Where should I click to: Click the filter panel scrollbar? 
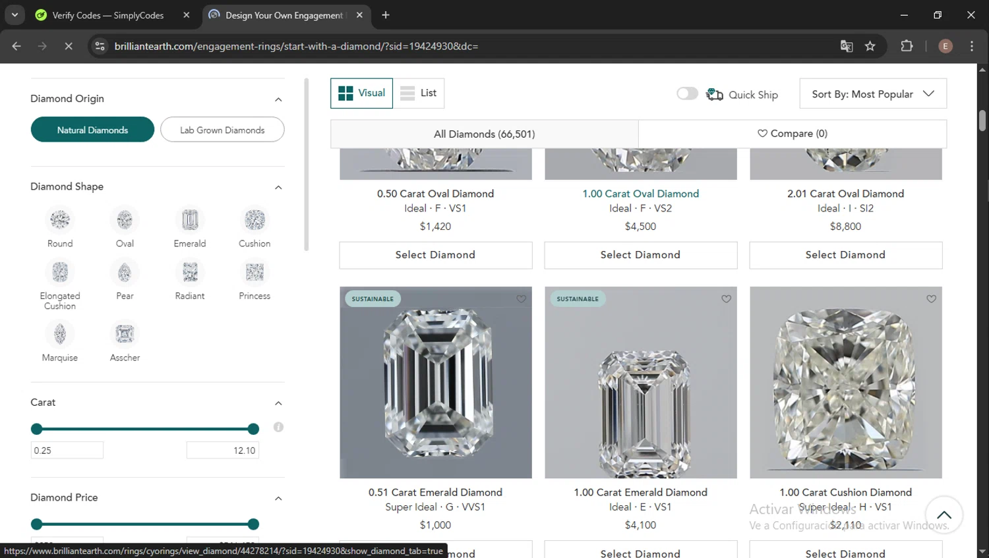click(306, 165)
